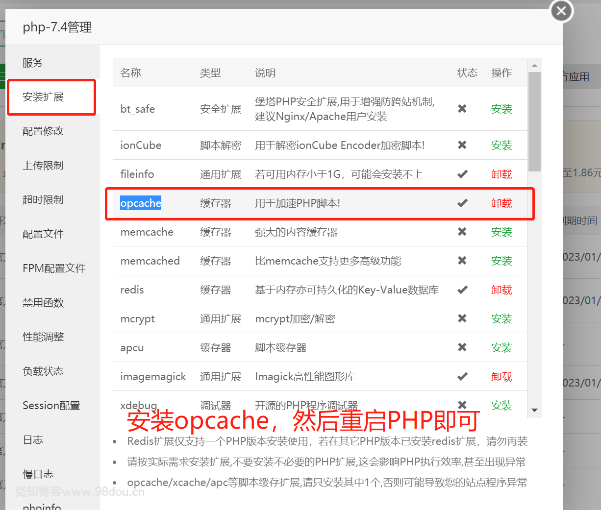Uninstall the imagemagick extension

click(x=501, y=376)
